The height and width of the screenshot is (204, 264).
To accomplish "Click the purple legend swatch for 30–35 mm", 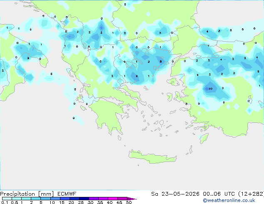I will [x=94, y=199].
